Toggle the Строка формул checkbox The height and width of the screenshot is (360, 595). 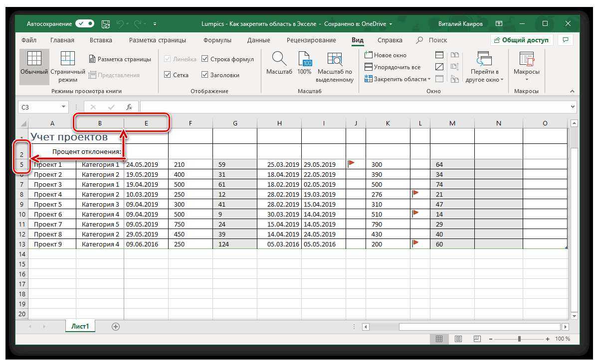pos(204,59)
